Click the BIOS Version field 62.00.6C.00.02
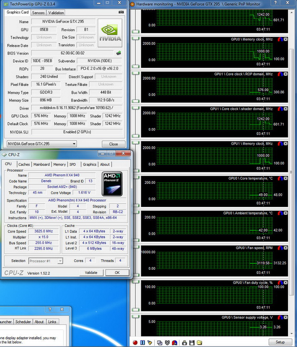Image resolution: width=297 pixels, height=347 pixels. tap(73, 53)
